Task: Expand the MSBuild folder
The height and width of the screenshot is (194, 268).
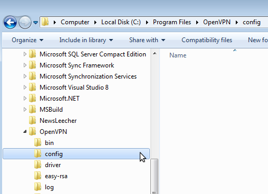Action: [25, 109]
